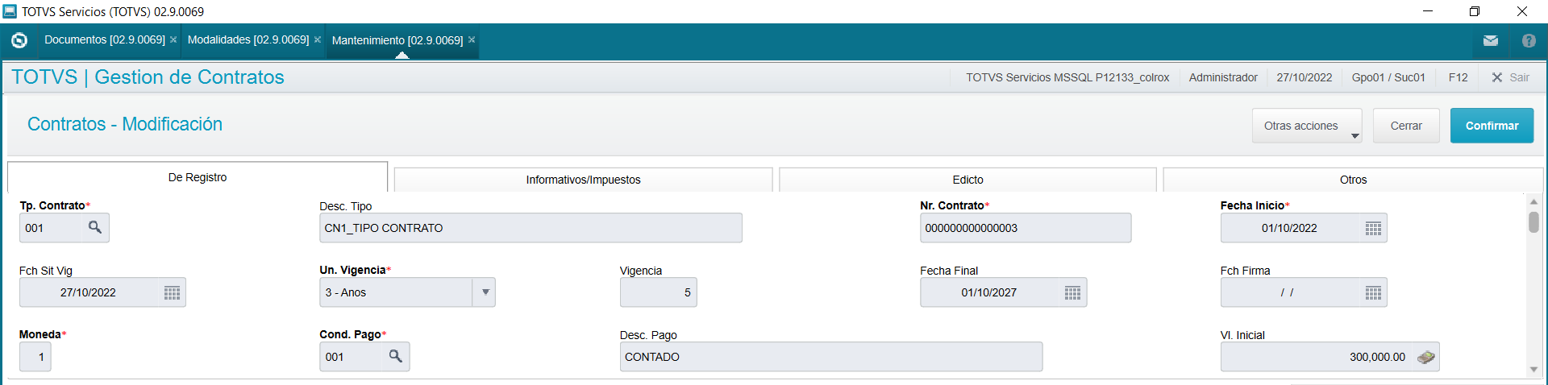Image resolution: width=1548 pixels, height=385 pixels.
Task: Click the TOTVS home logo icon
Action: tap(19, 40)
